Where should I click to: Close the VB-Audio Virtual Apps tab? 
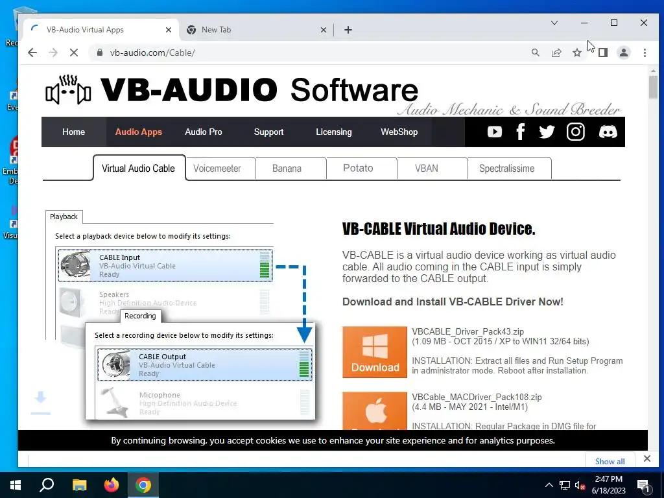(x=168, y=30)
